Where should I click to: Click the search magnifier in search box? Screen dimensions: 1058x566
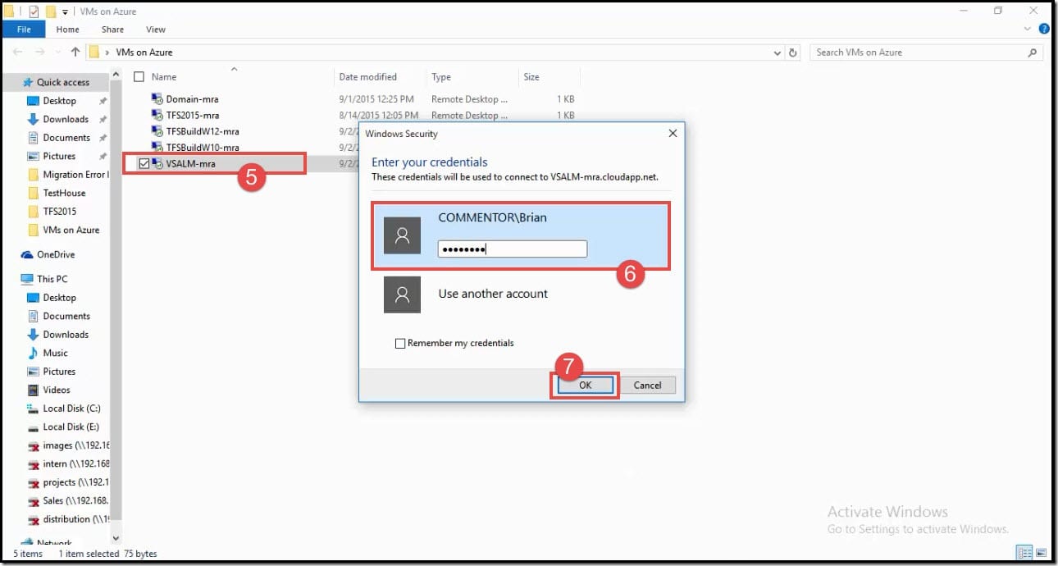pos(1031,52)
